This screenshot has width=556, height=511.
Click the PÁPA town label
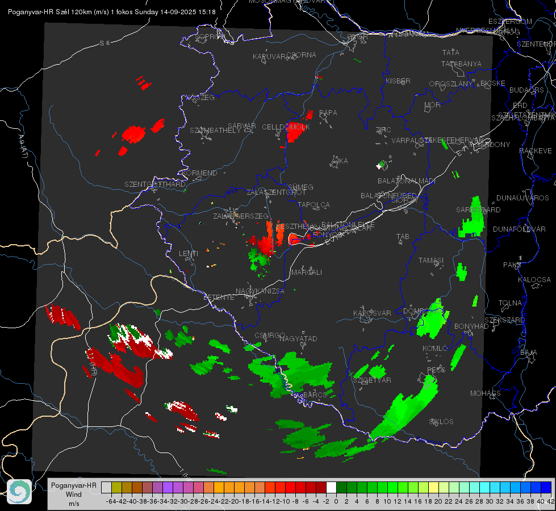pos(328,113)
